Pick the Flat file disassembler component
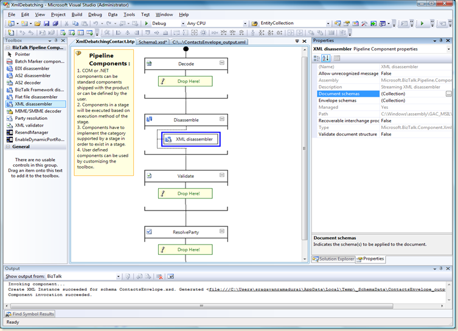 (36, 97)
